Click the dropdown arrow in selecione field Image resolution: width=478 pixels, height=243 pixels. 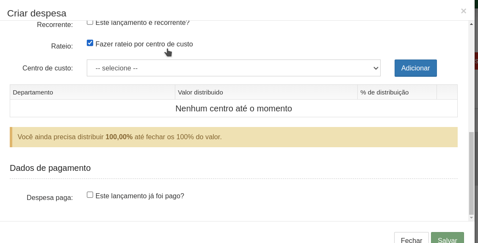point(375,68)
